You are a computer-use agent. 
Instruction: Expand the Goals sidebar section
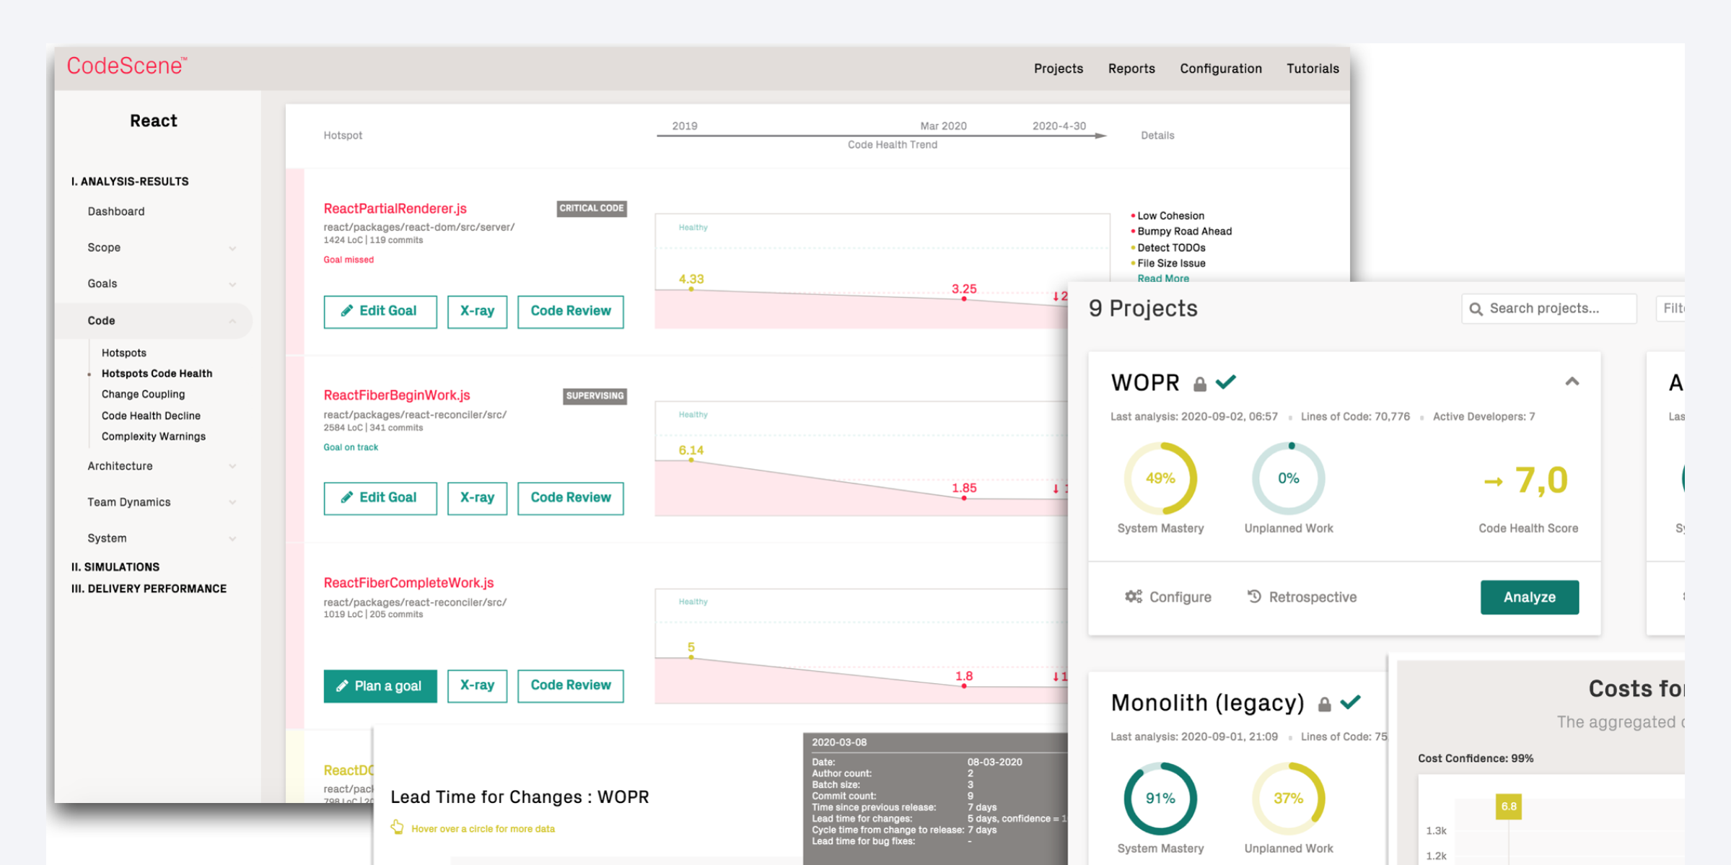click(x=232, y=284)
